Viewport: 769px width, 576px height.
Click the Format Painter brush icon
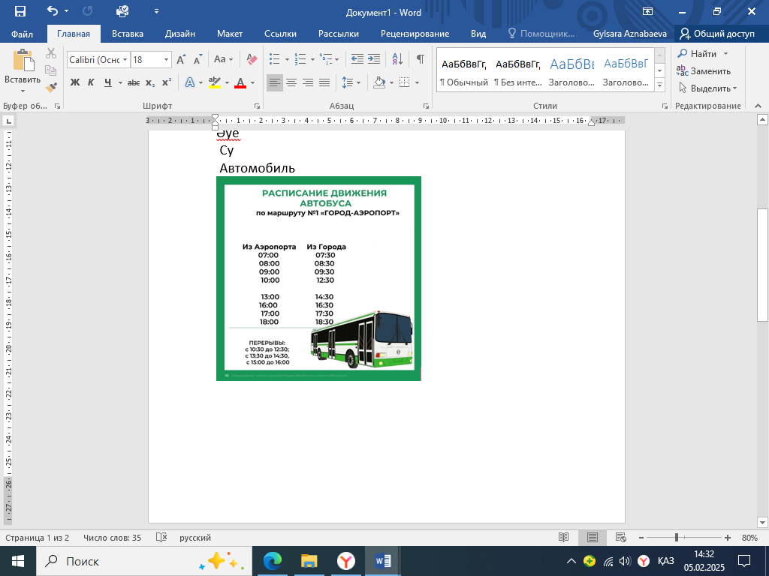(51, 87)
